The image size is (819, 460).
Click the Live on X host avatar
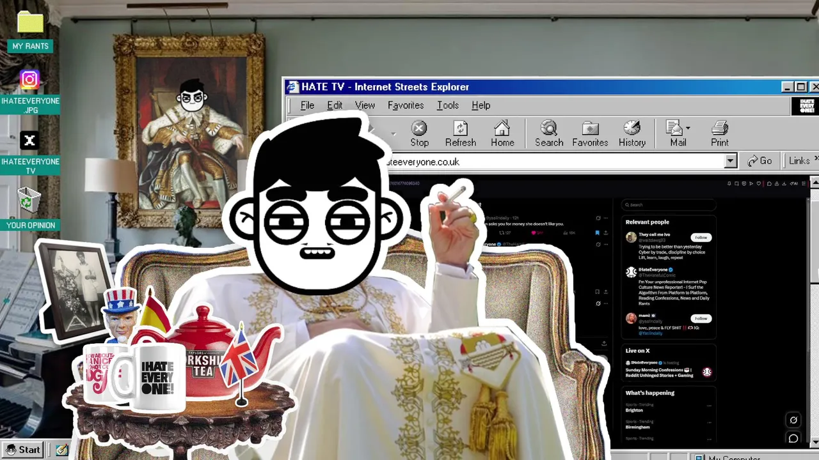[x=706, y=372]
